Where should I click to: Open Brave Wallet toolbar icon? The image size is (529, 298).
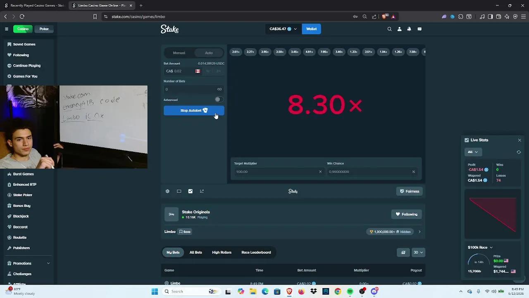(499, 17)
